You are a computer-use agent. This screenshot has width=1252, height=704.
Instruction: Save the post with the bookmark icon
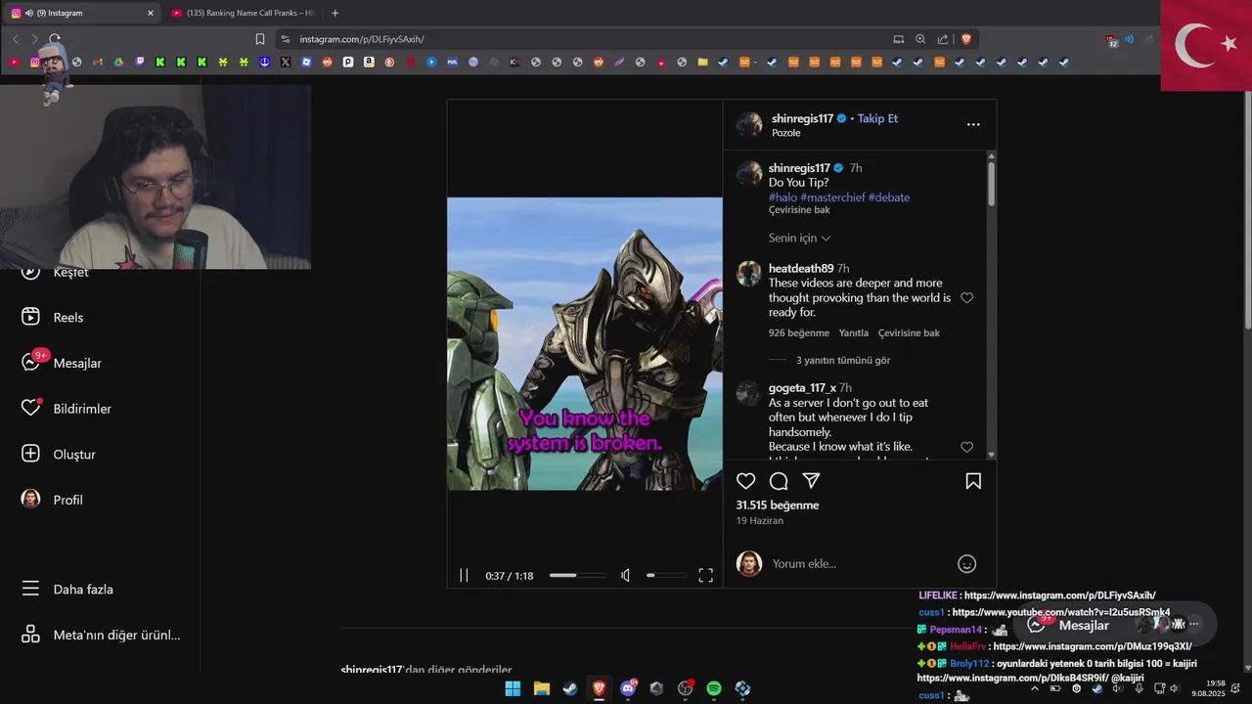tap(973, 481)
